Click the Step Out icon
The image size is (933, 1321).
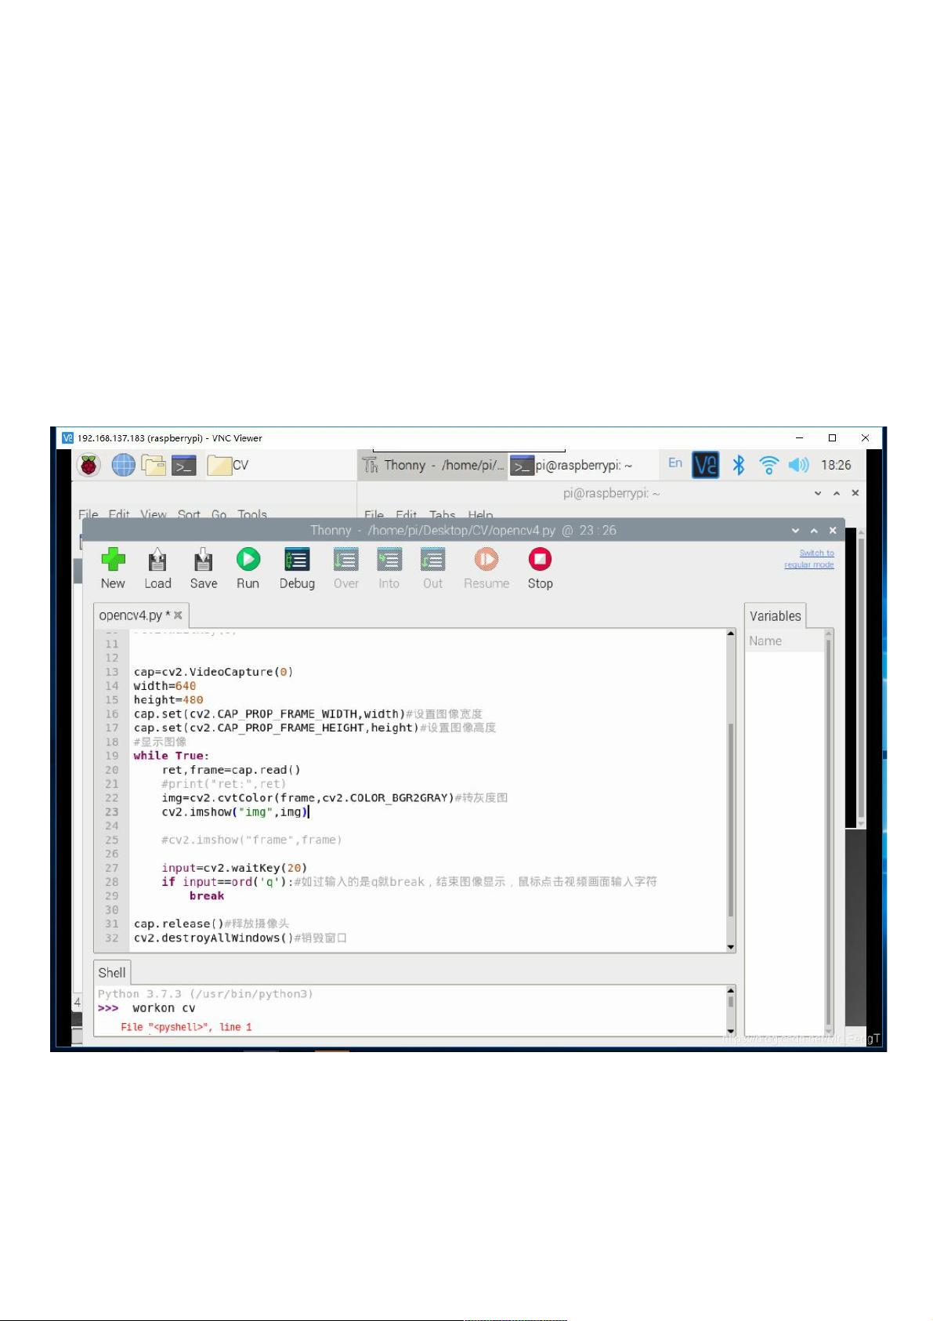(x=432, y=559)
